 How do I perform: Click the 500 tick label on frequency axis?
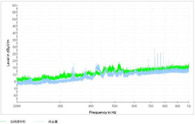(x=115, y=106)
